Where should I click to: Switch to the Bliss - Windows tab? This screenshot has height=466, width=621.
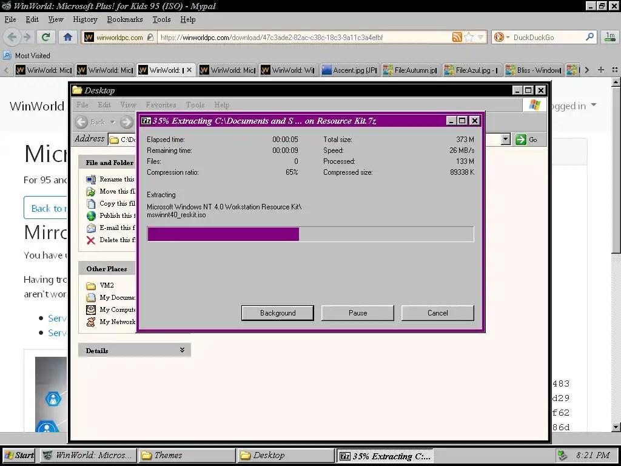point(534,70)
